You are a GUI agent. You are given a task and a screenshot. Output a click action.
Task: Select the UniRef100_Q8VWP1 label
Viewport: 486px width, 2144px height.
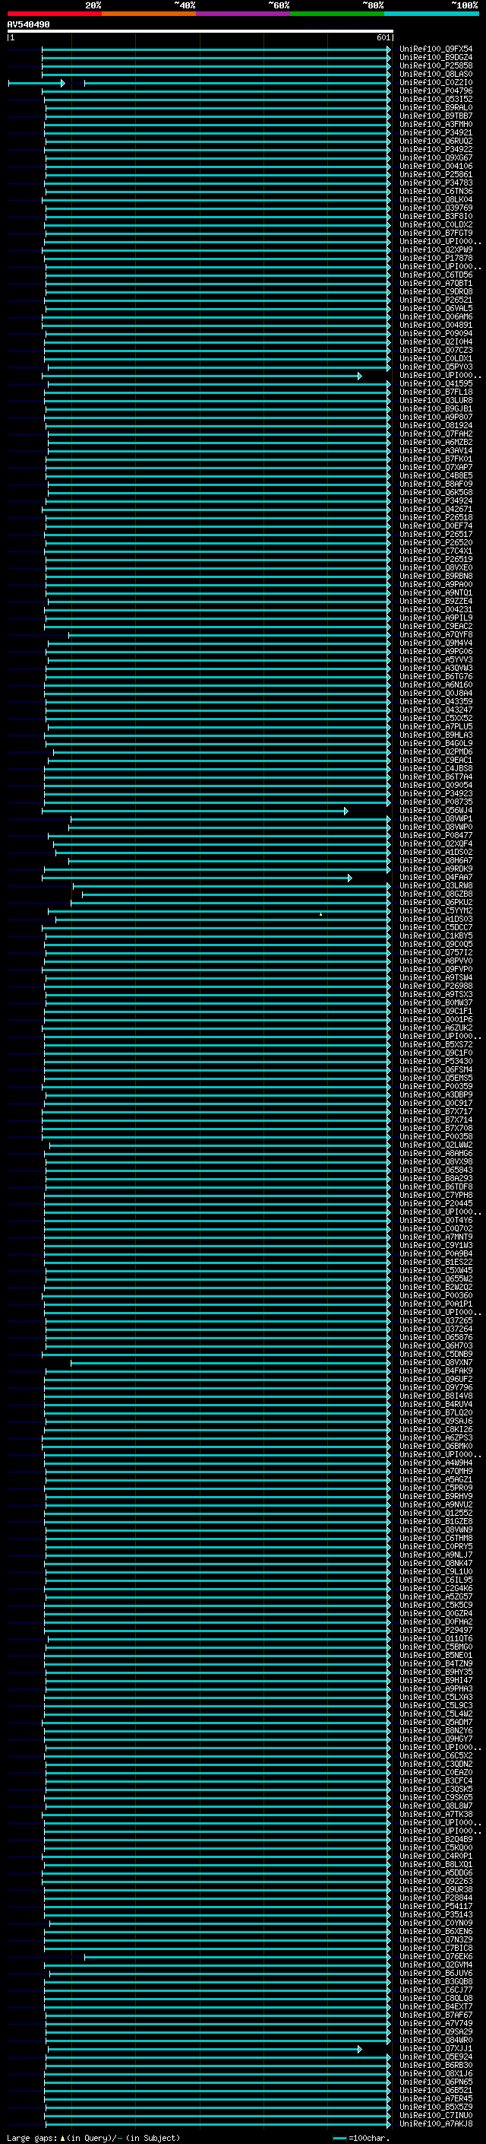pos(435,819)
